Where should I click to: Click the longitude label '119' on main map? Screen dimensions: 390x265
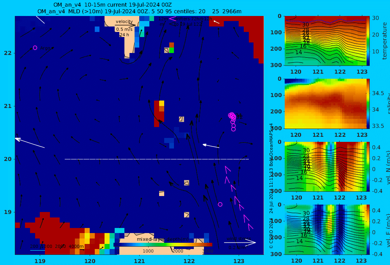point(40,261)
